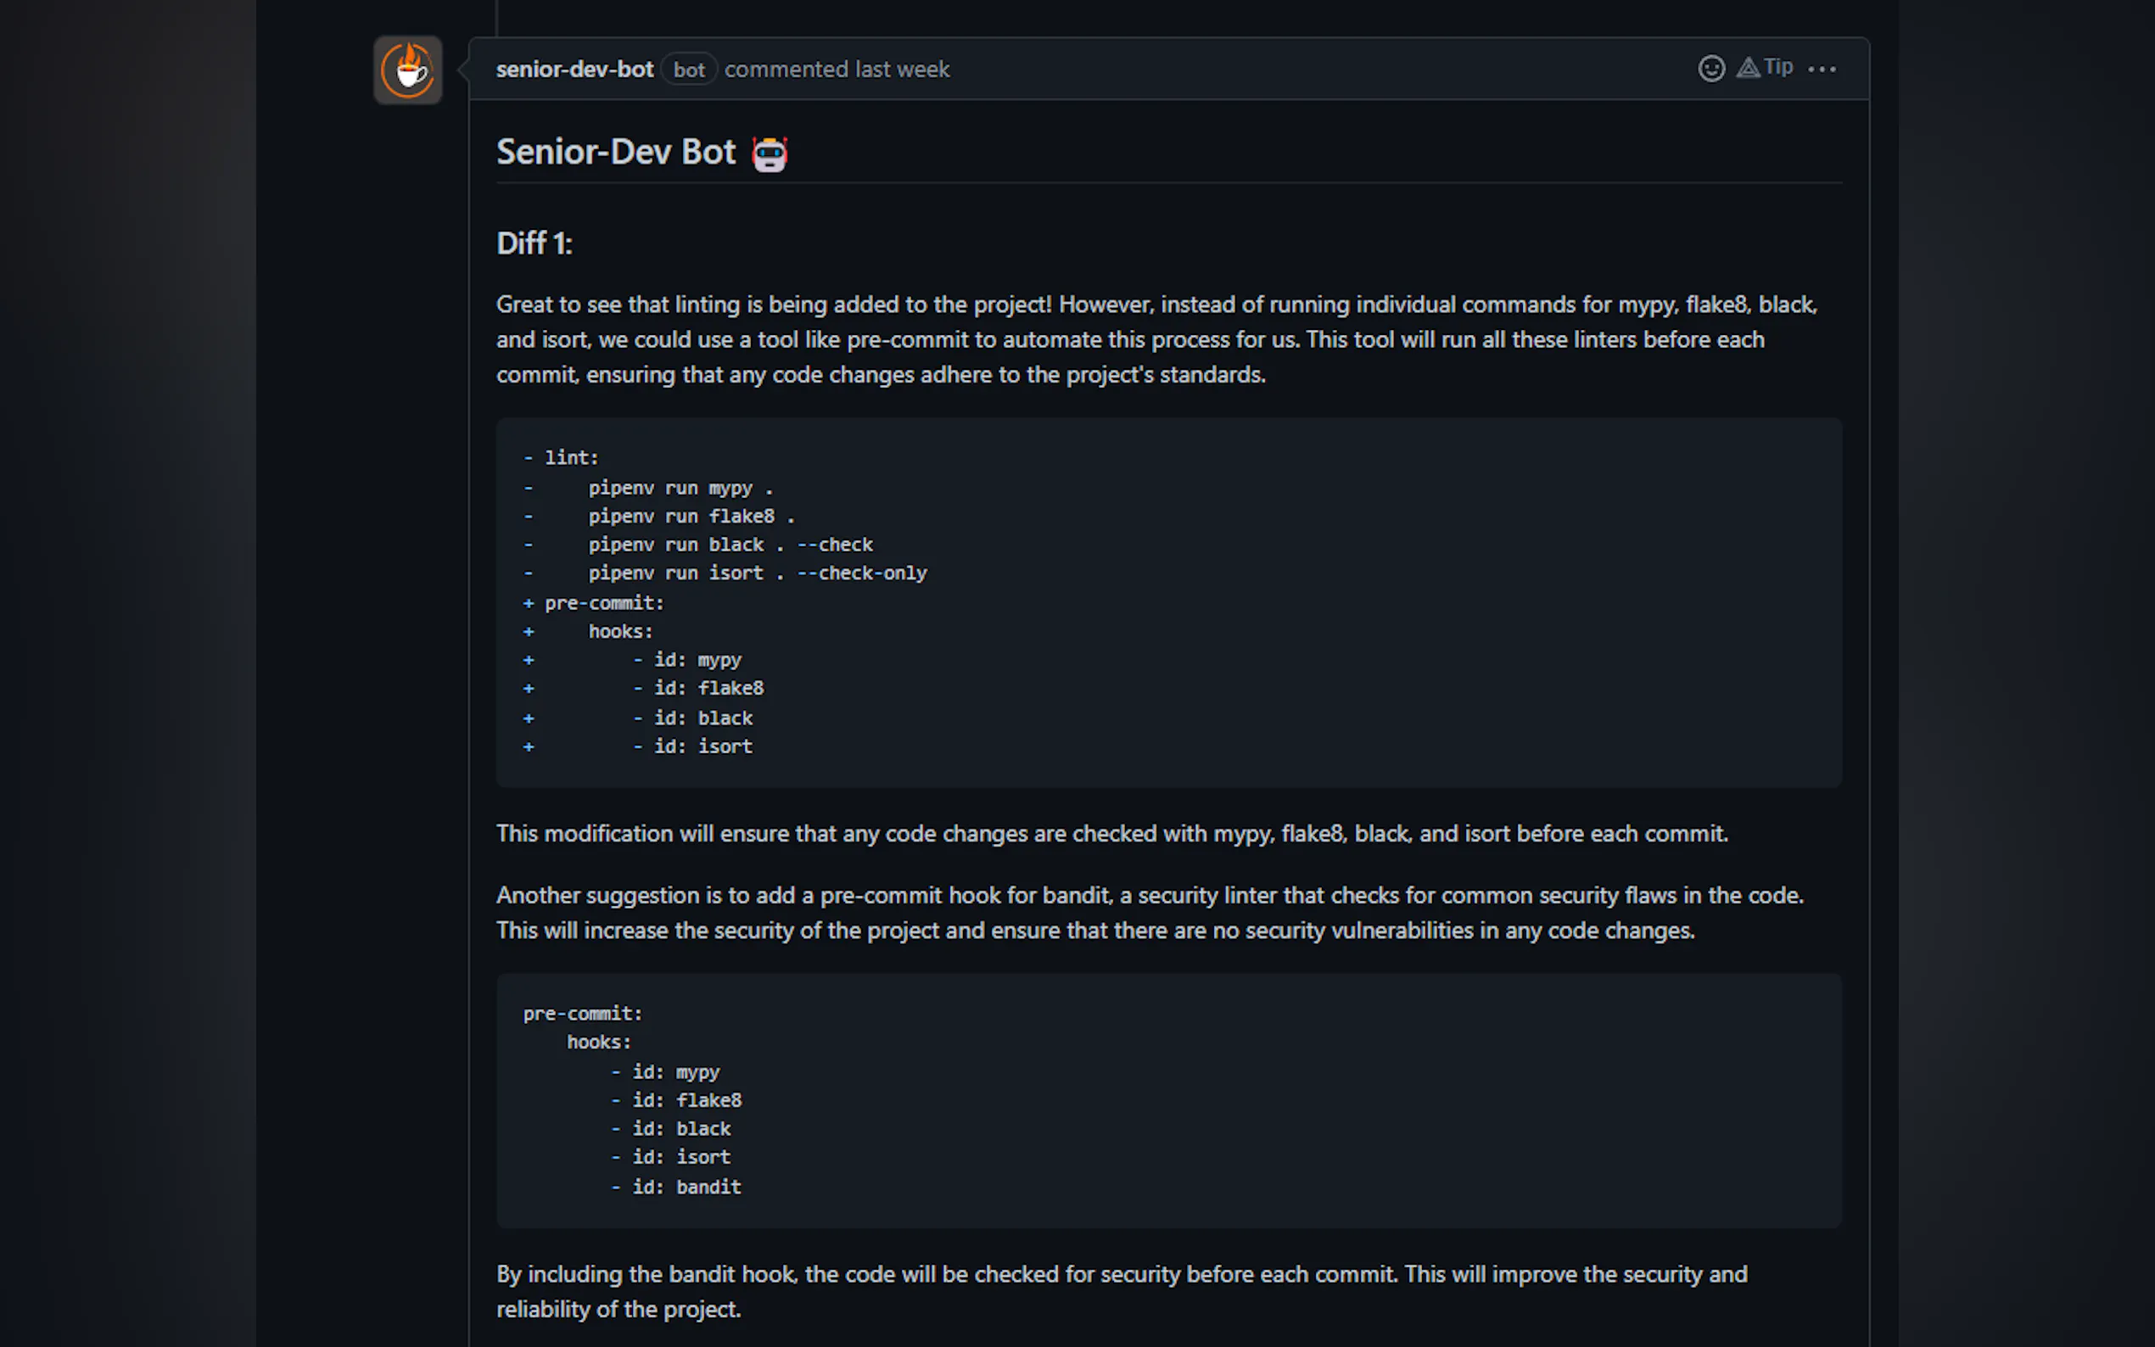Click the robot emoji beside Senior-Dev Bot

click(769, 154)
